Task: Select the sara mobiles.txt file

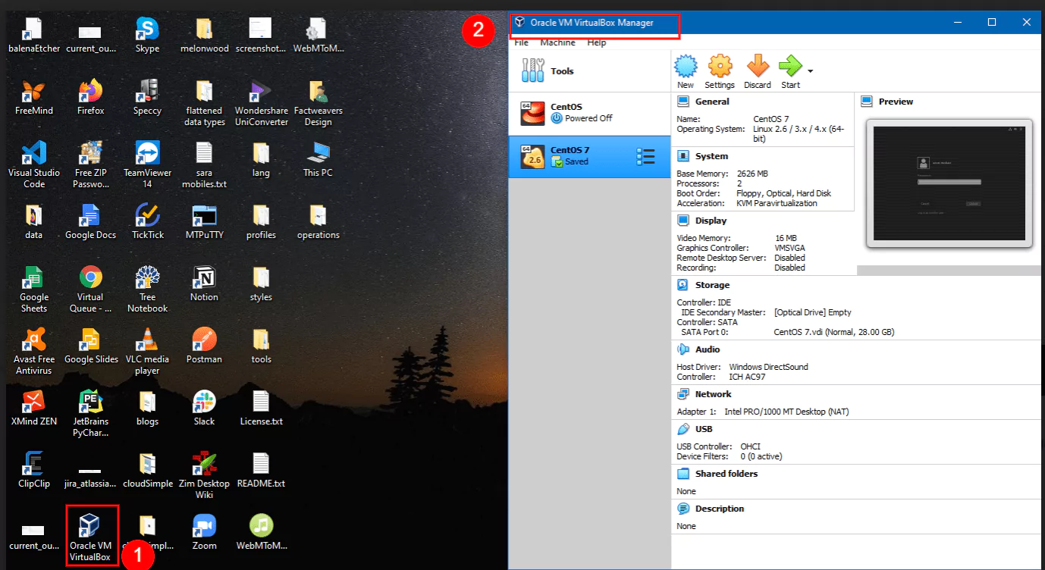Action: click(204, 165)
